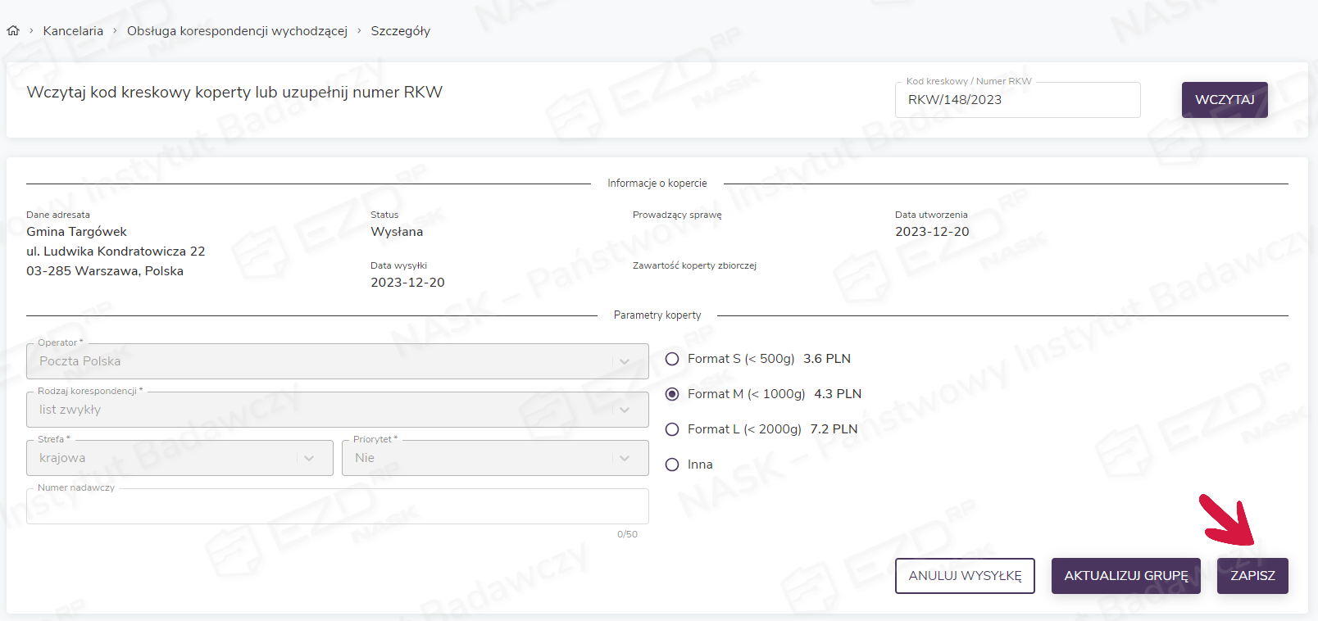Open Kancelaria breadcrumb link
The image size is (1318, 621).
point(73,31)
